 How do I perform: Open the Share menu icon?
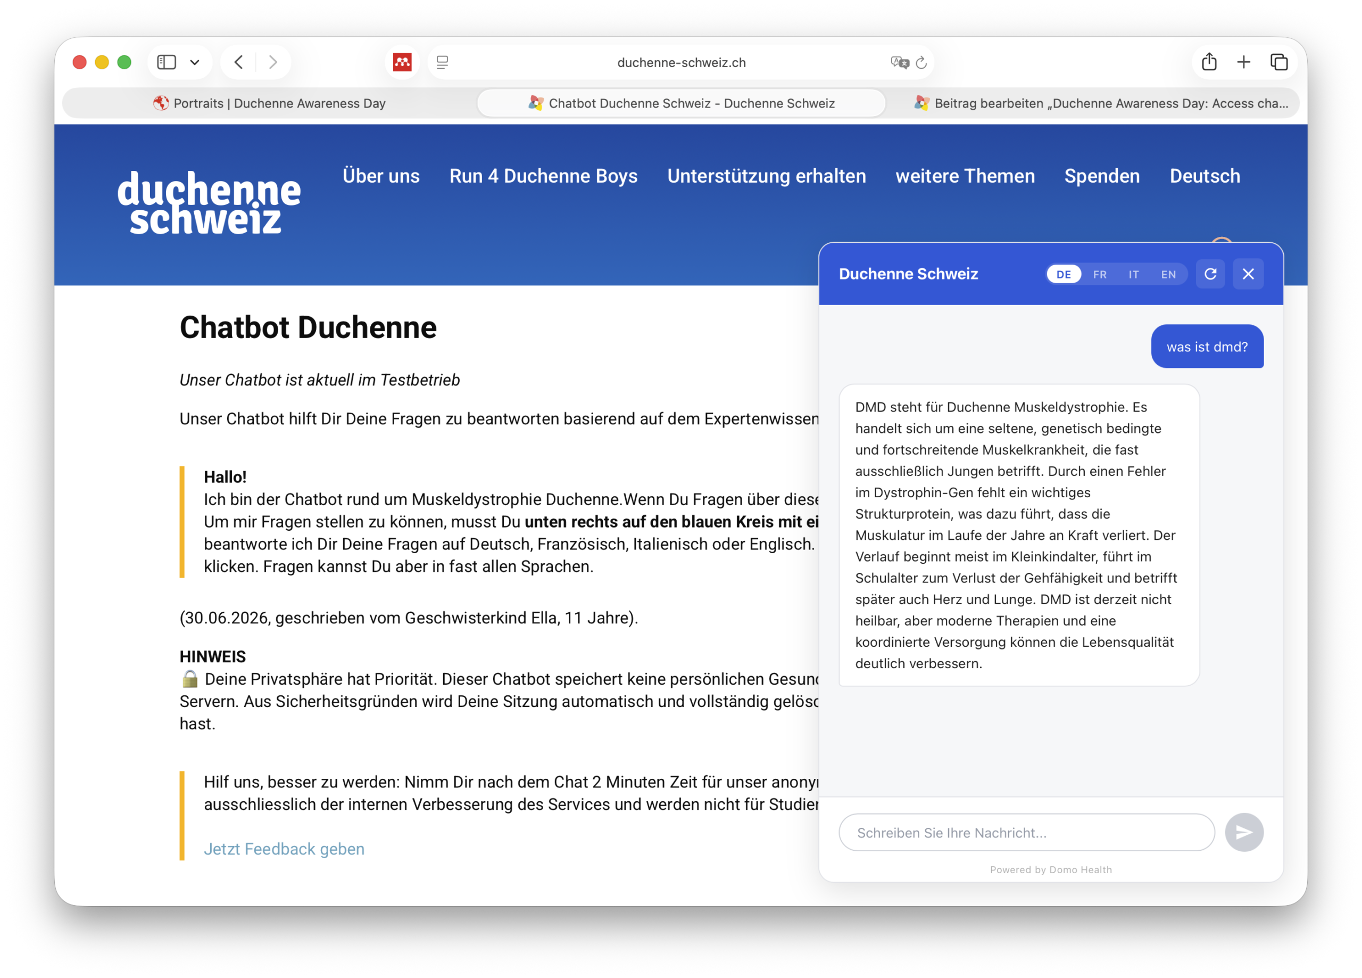pos(1209,61)
